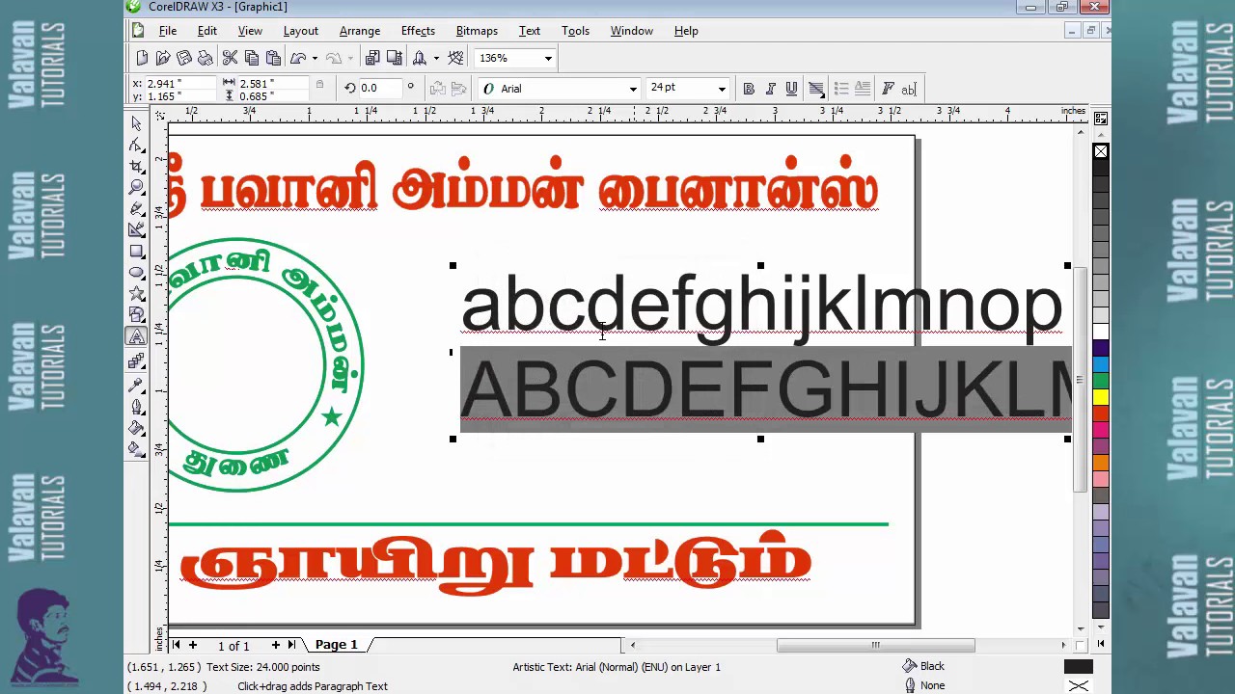Choose the Polygon star tool
The image size is (1235, 694).
tap(136, 293)
